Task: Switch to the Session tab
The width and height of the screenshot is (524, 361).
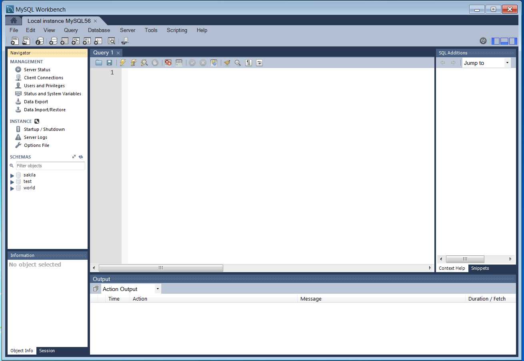Action: (47, 351)
